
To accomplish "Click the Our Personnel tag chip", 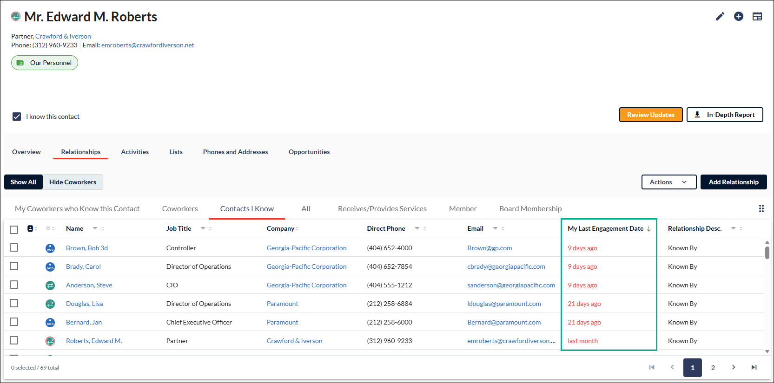I will [x=45, y=63].
